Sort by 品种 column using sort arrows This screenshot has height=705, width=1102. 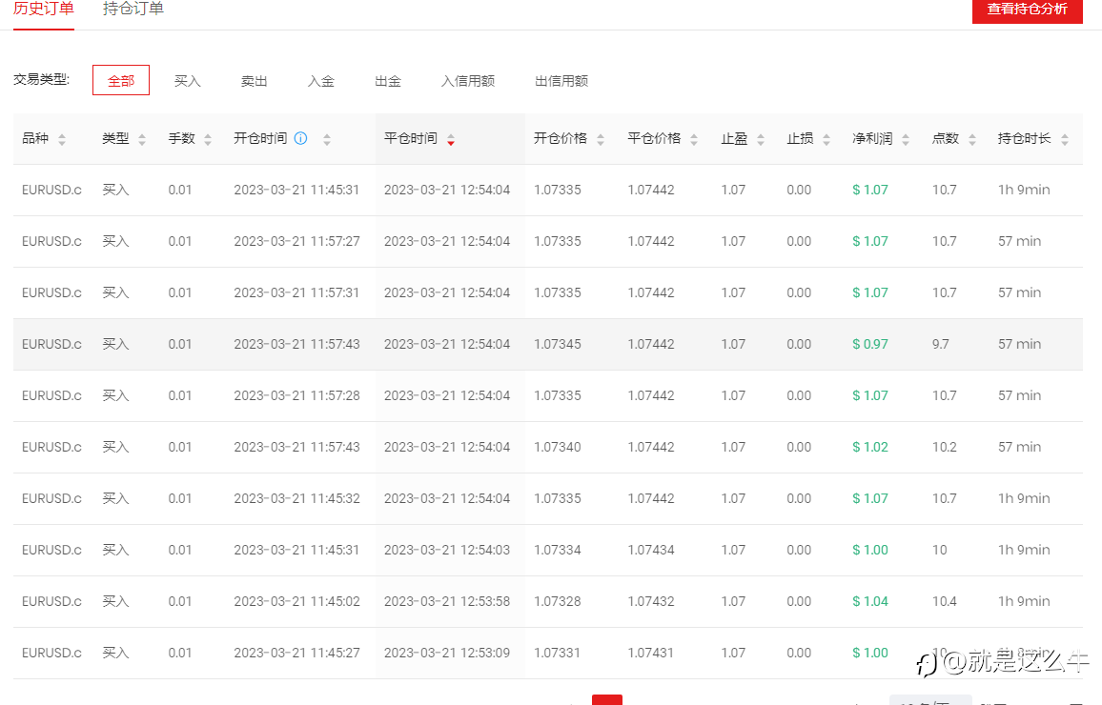pos(62,139)
